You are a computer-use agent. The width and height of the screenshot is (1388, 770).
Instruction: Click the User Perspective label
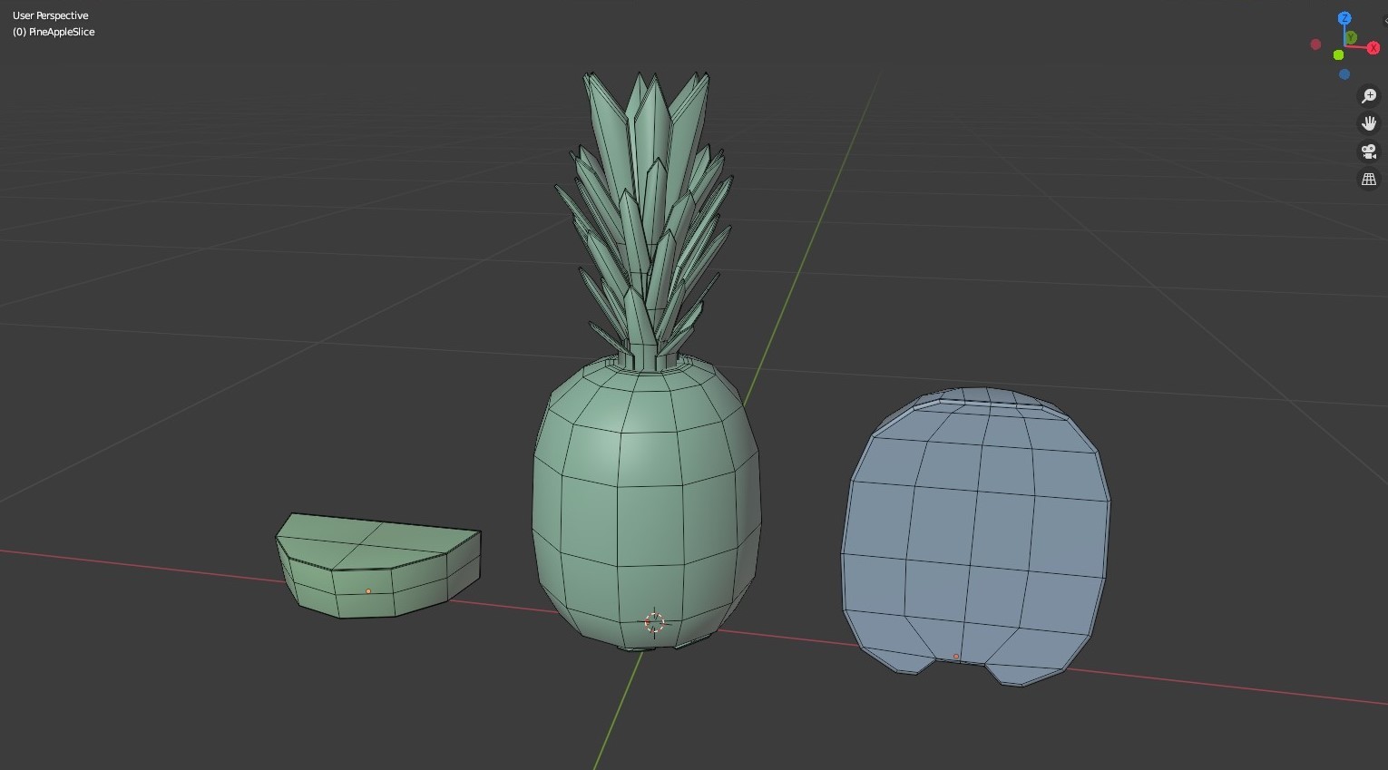click(x=52, y=15)
